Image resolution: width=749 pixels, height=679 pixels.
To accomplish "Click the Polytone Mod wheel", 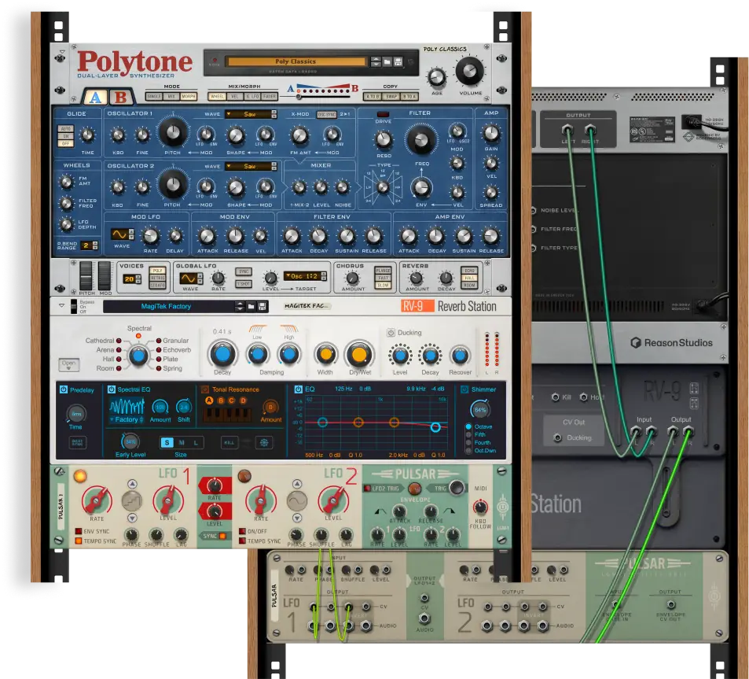I will 105,275.
